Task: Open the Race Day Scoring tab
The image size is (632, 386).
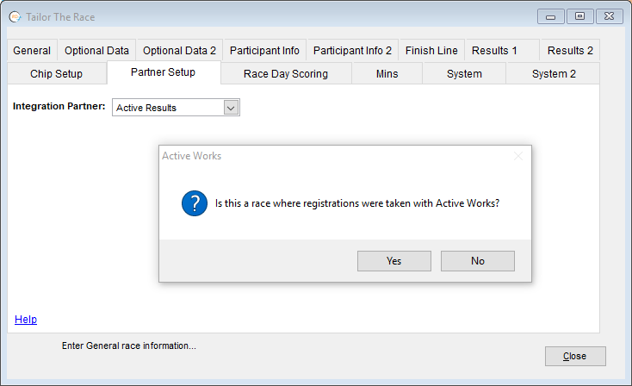Action: pyautogui.click(x=286, y=74)
